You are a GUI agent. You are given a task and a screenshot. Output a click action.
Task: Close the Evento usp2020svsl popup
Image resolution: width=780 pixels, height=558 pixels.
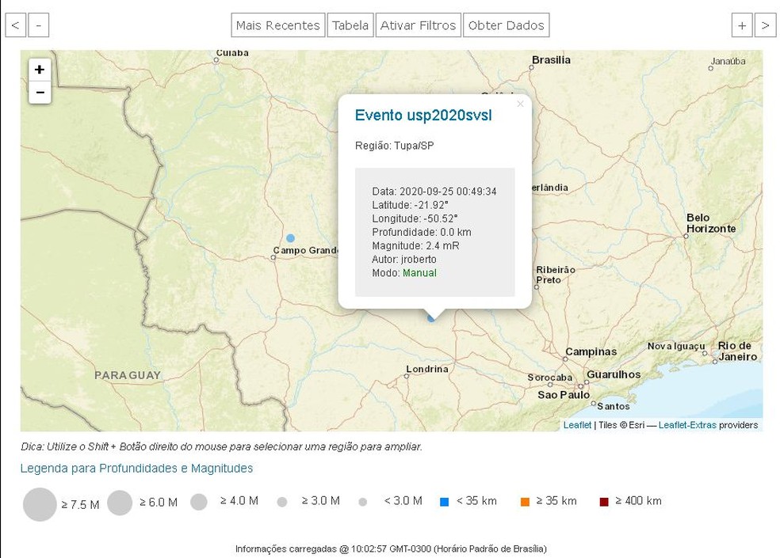[520, 104]
